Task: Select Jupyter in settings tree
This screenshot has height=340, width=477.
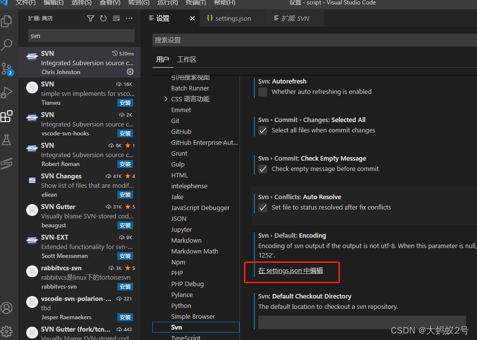Action: pos(182,230)
